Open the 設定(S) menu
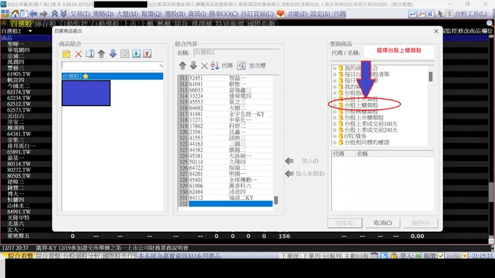The height and width of the screenshot is (278, 495). tap(320, 14)
